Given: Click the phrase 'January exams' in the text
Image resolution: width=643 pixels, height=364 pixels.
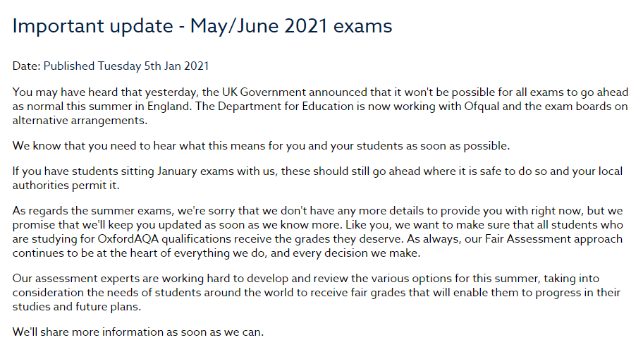Looking at the screenshot, I should 178,171.
